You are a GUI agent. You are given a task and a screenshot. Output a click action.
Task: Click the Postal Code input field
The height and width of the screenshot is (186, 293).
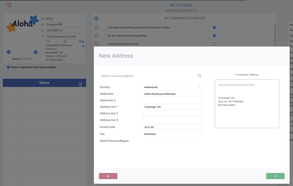point(172,127)
